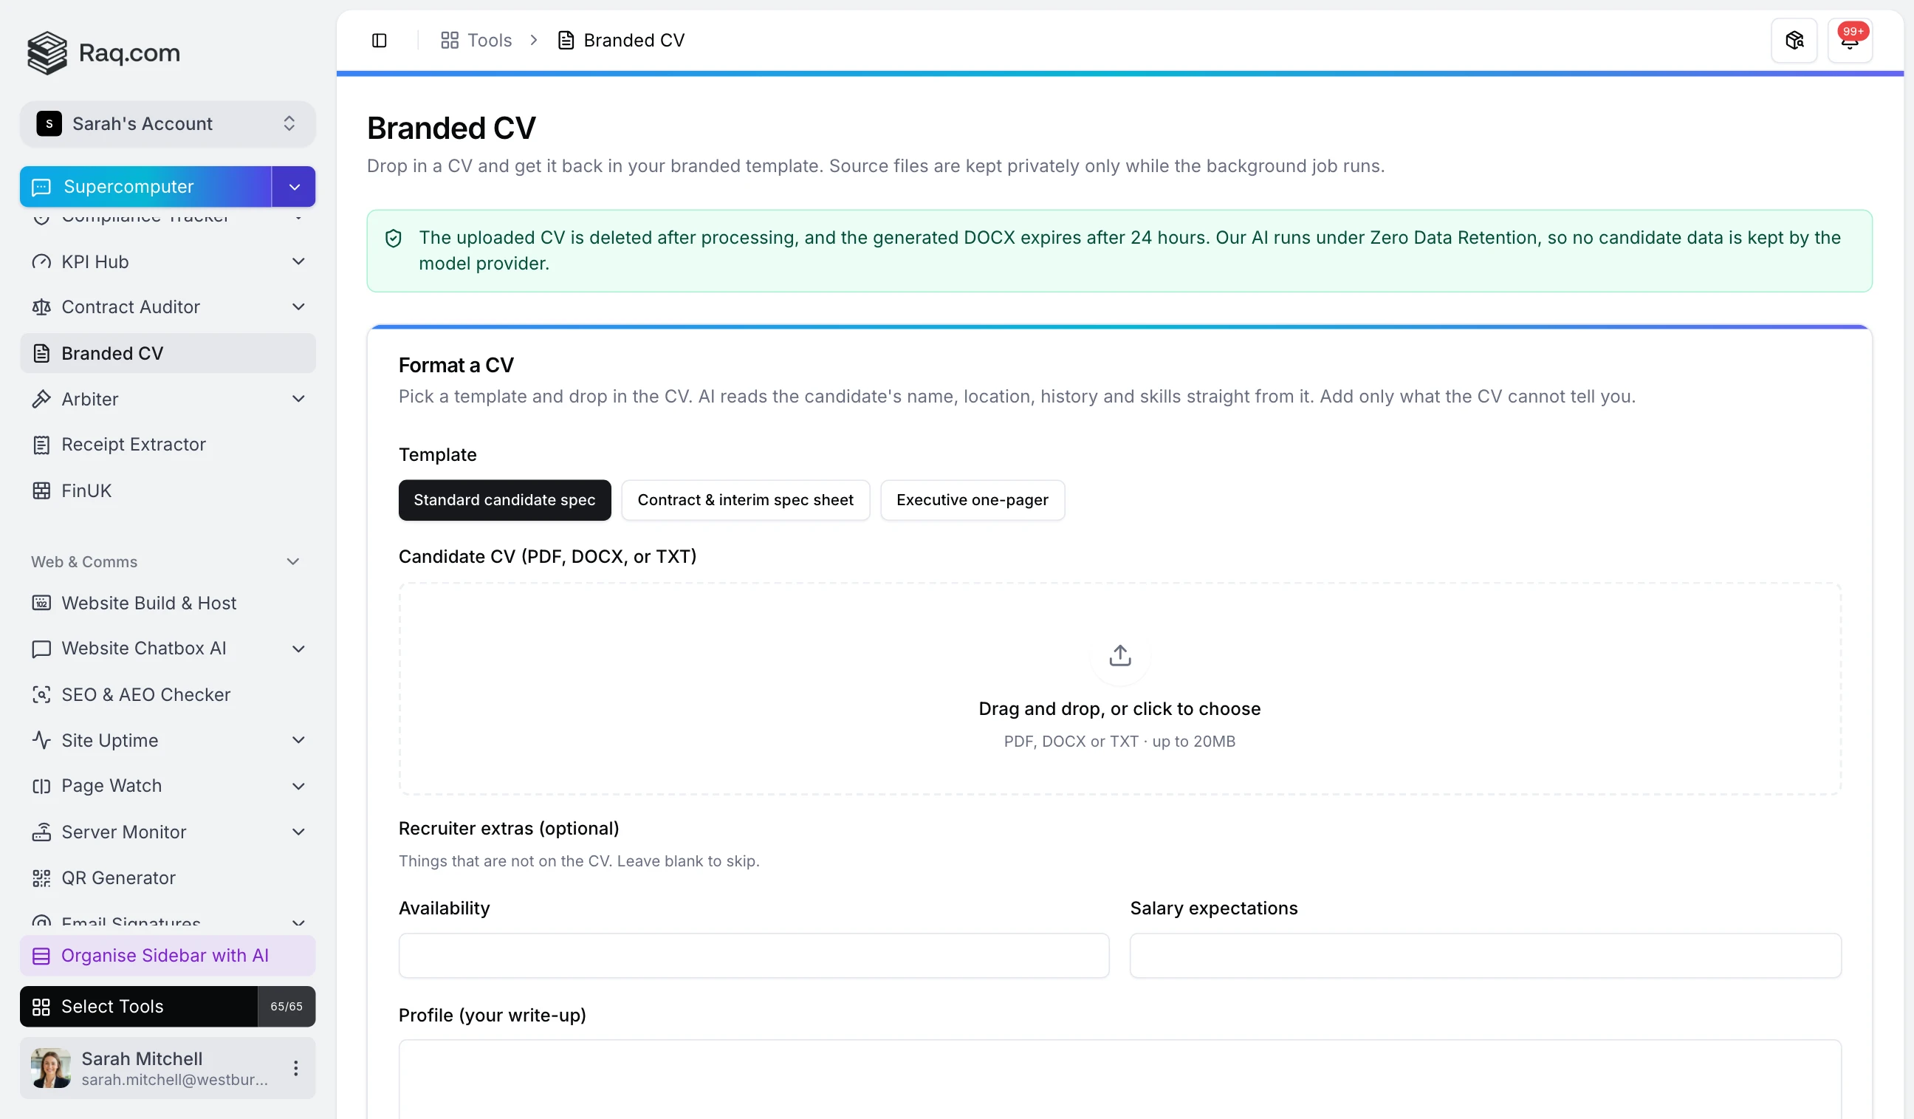
Task: Click the Supercomputer chat icon
Action: point(41,187)
